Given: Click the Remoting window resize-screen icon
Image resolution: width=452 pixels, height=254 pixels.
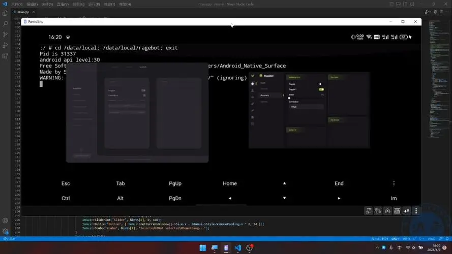Looking at the screenshot, I should click(369, 211).
